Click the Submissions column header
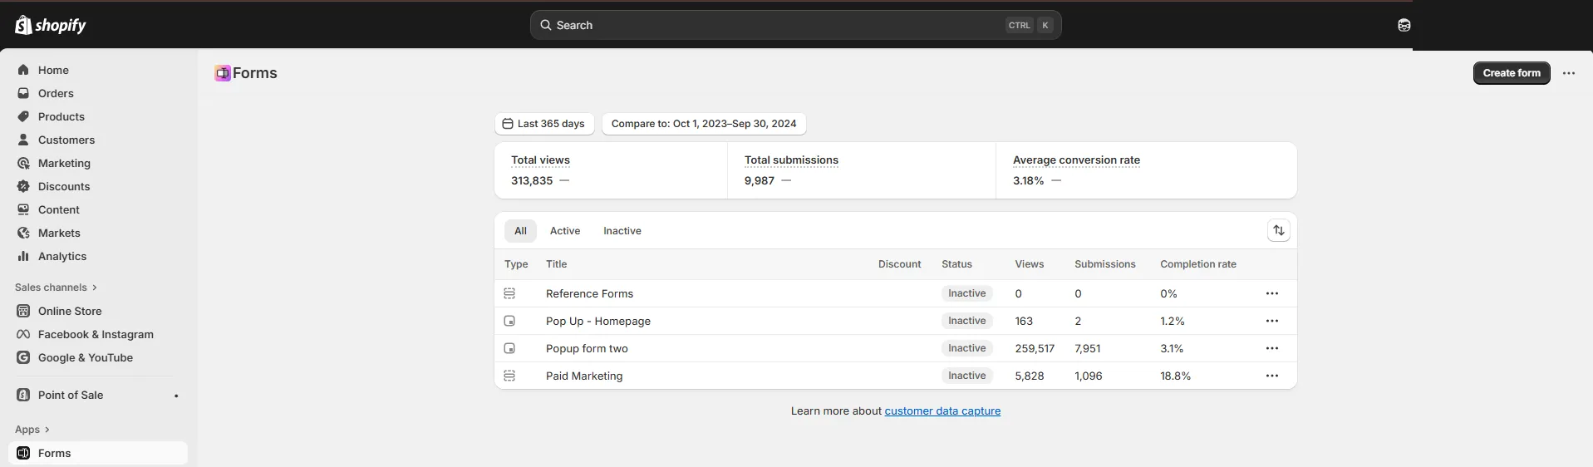The height and width of the screenshot is (467, 1593). click(x=1104, y=264)
